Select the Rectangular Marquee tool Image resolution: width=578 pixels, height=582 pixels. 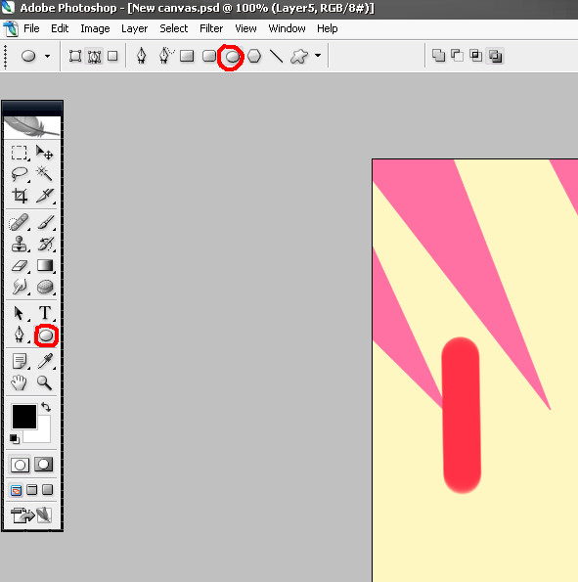pyautogui.click(x=20, y=153)
